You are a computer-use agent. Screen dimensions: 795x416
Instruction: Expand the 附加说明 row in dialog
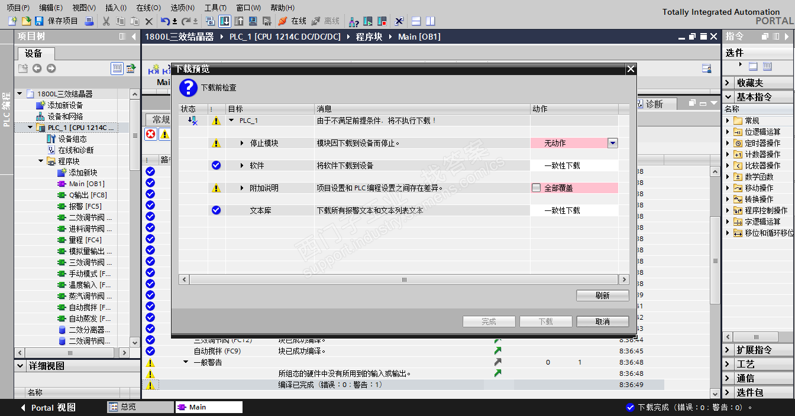tap(242, 188)
